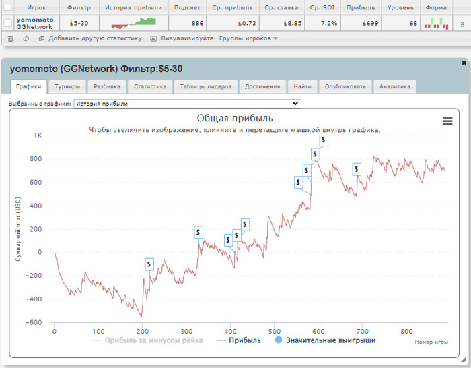Click the 7.2% ROI value
The height and width of the screenshot is (368, 471).
point(329,23)
